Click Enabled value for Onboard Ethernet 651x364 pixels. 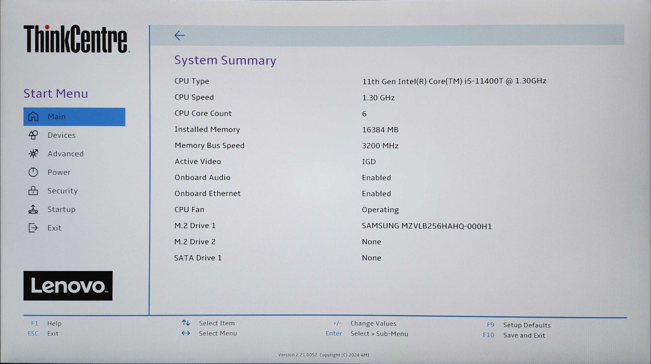377,194
